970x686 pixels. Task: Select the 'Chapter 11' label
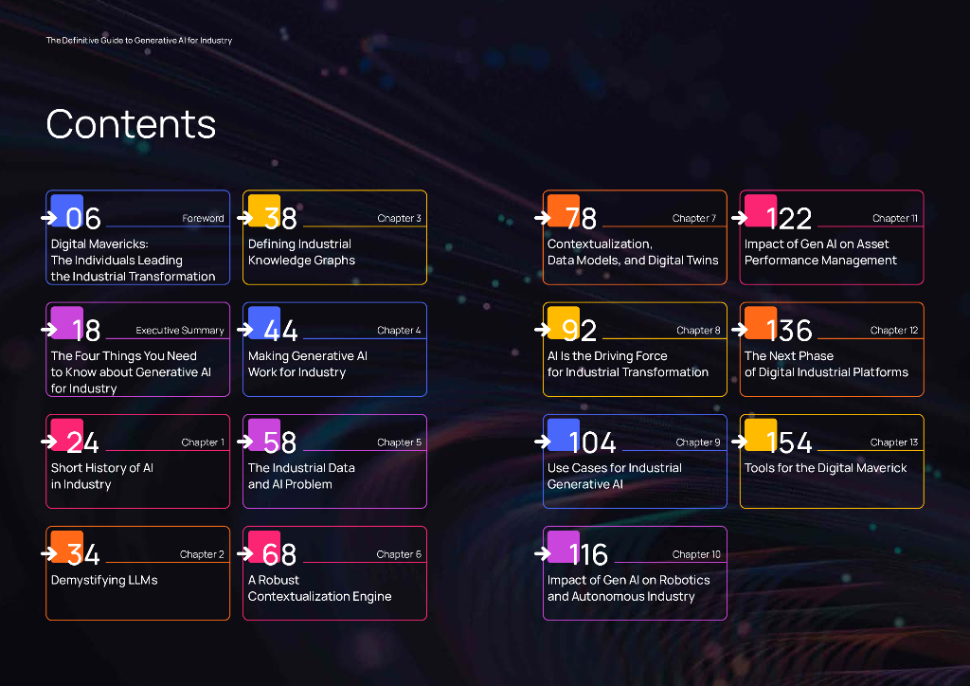click(x=895, y=218)
